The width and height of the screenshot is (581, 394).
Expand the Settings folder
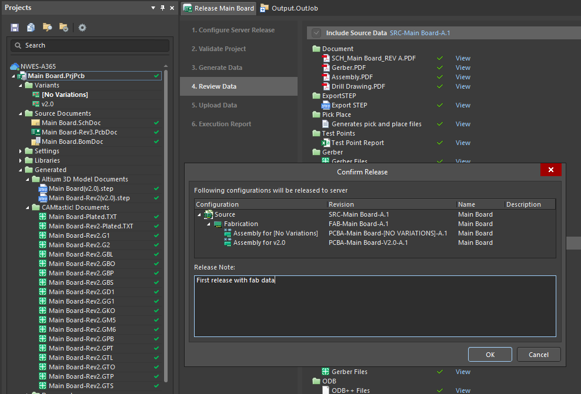[21, 151]
